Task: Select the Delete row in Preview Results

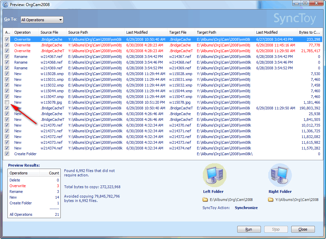Action: tap(34, 180)
